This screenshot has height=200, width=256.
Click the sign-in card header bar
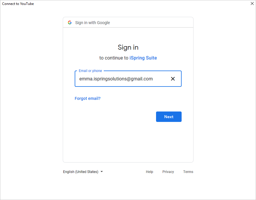128,22
